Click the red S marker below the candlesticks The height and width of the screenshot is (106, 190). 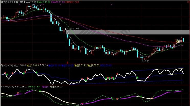coord(68,62)
